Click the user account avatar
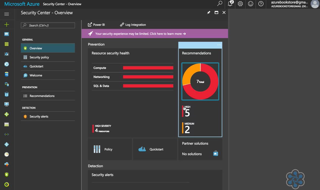Viewport: 320px width, 190px height. (x=315, y=4)
